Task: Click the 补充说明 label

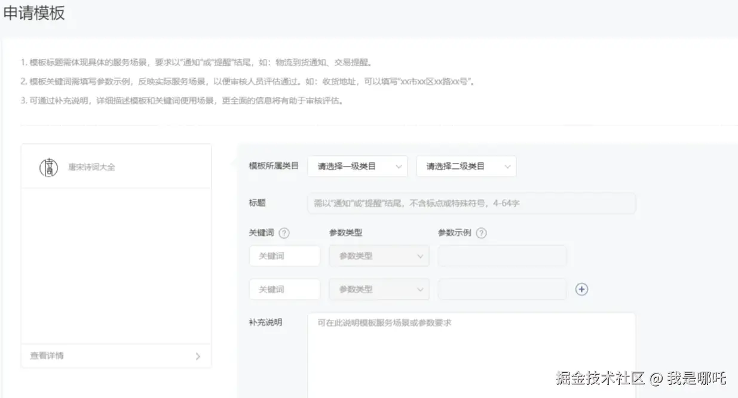Action: click(x=265, y=322)
